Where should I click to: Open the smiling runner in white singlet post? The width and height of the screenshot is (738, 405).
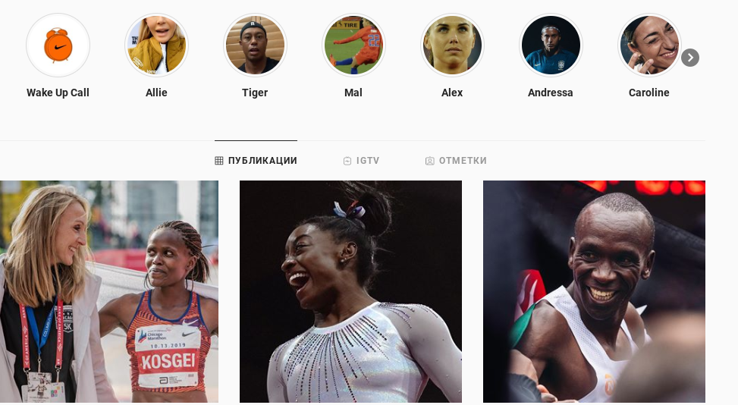(594, 292)
